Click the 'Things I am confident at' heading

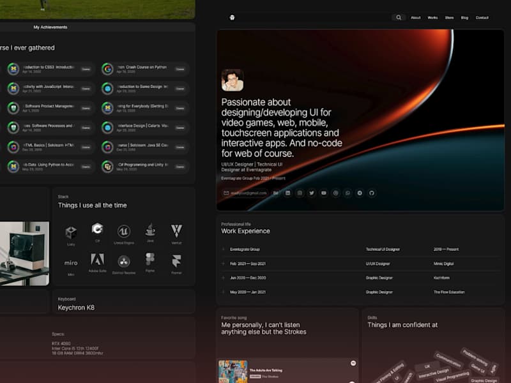click(x=402, y=325)
